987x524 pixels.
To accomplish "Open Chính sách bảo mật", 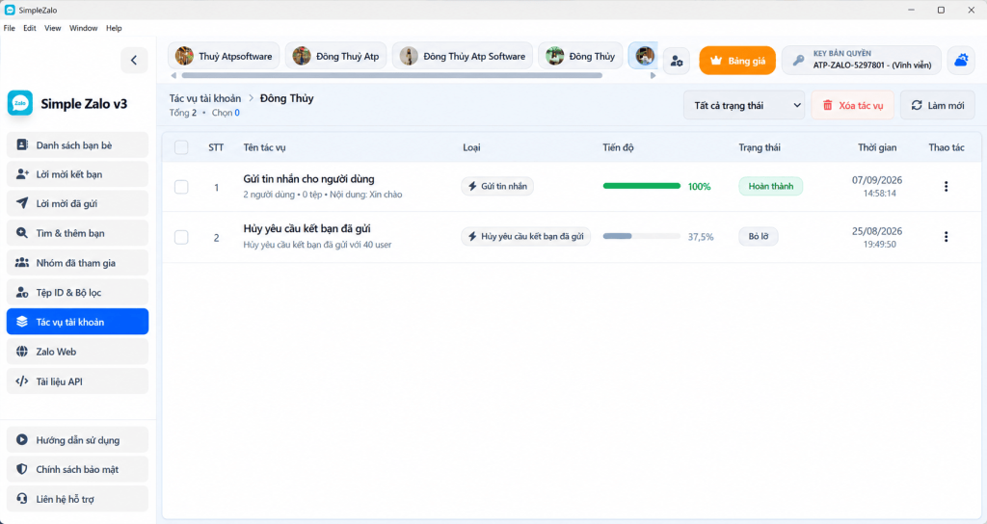I will tap(77, 469).
